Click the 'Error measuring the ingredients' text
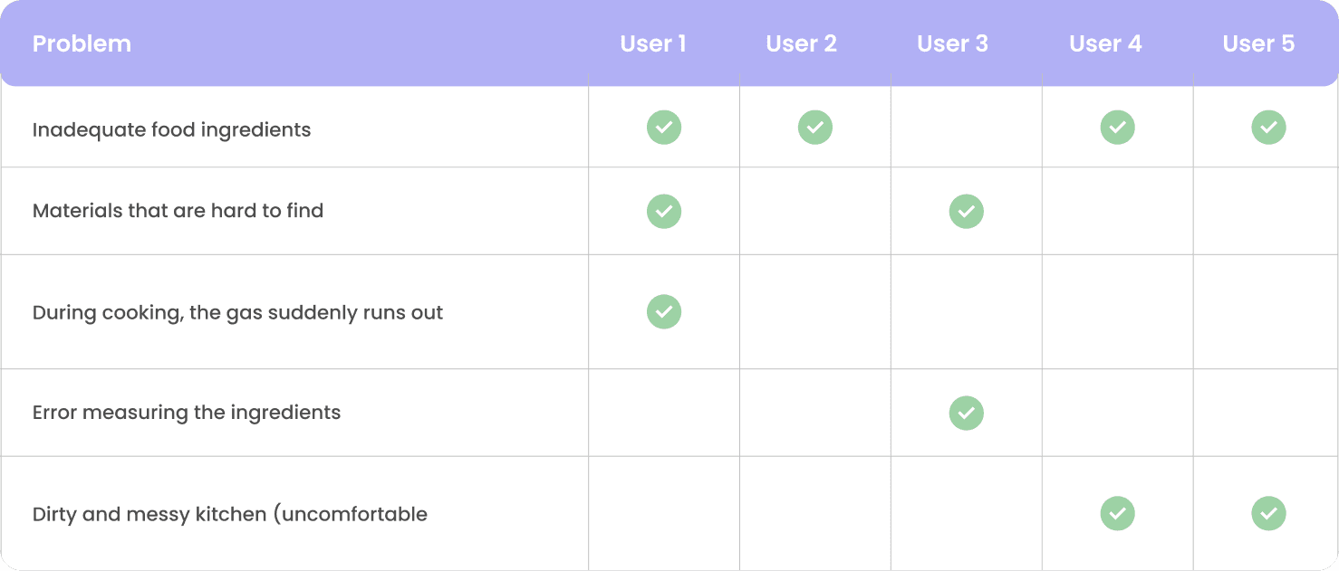 (x=187, y=413)
